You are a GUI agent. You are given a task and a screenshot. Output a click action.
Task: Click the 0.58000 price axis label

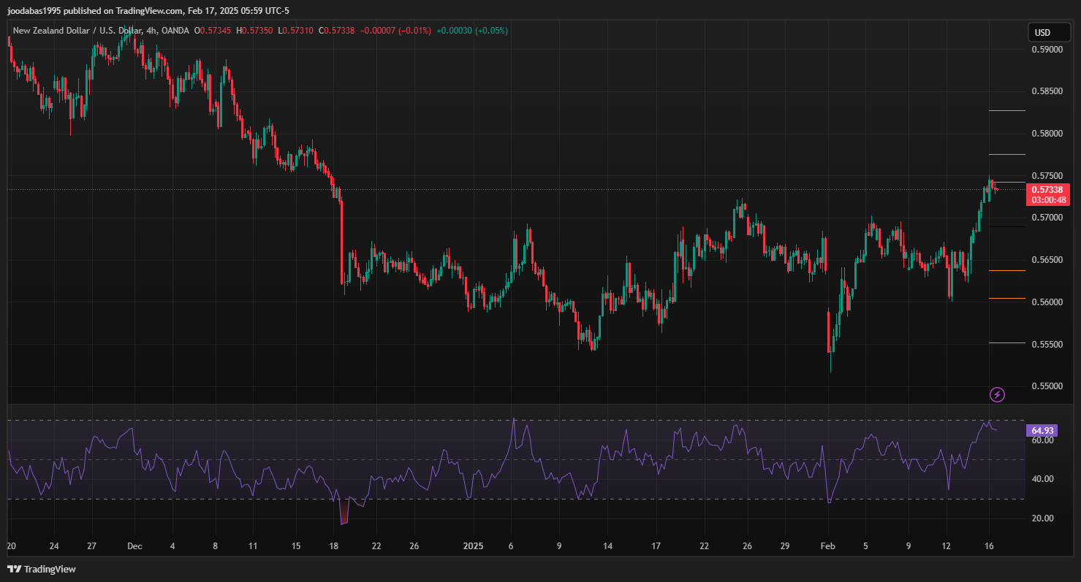point(1046,134)
